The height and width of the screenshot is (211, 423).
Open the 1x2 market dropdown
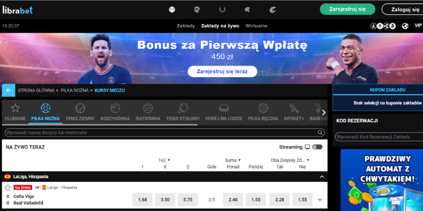click(x=164, y=160)
